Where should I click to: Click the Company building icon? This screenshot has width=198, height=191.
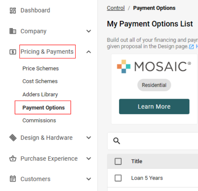pos(13,31)
